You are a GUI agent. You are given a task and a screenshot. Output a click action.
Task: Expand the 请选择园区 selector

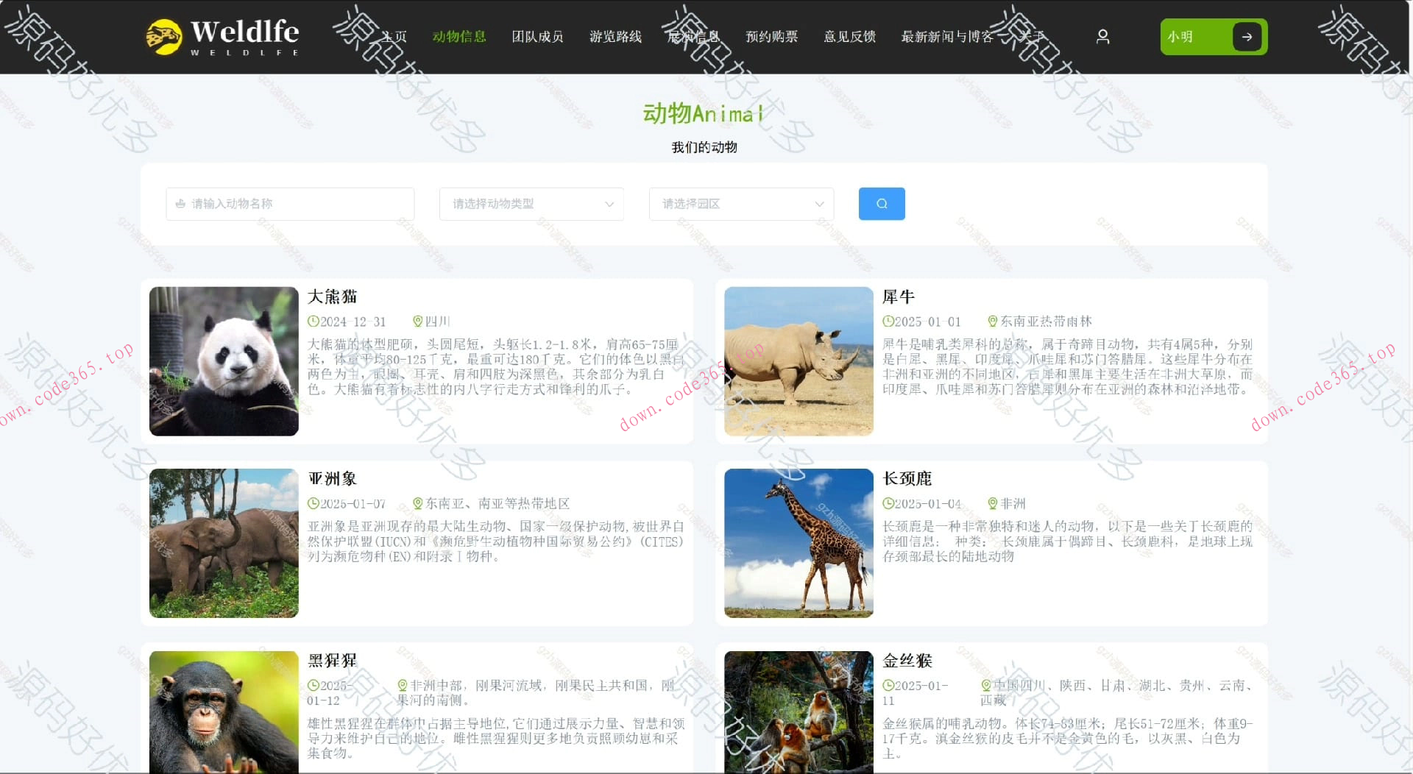tap(740, 204)
